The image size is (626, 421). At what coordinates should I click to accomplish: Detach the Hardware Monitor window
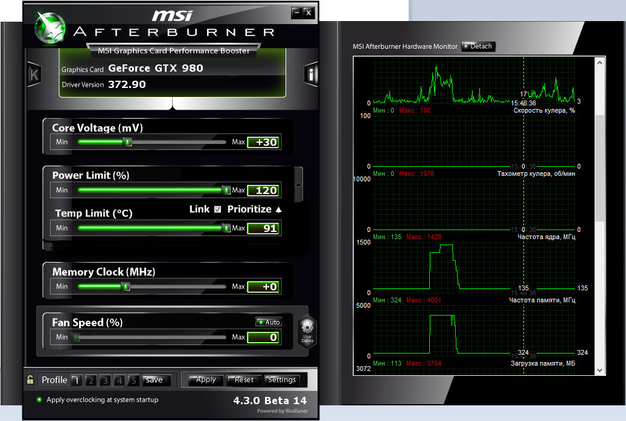click(478, 46)
